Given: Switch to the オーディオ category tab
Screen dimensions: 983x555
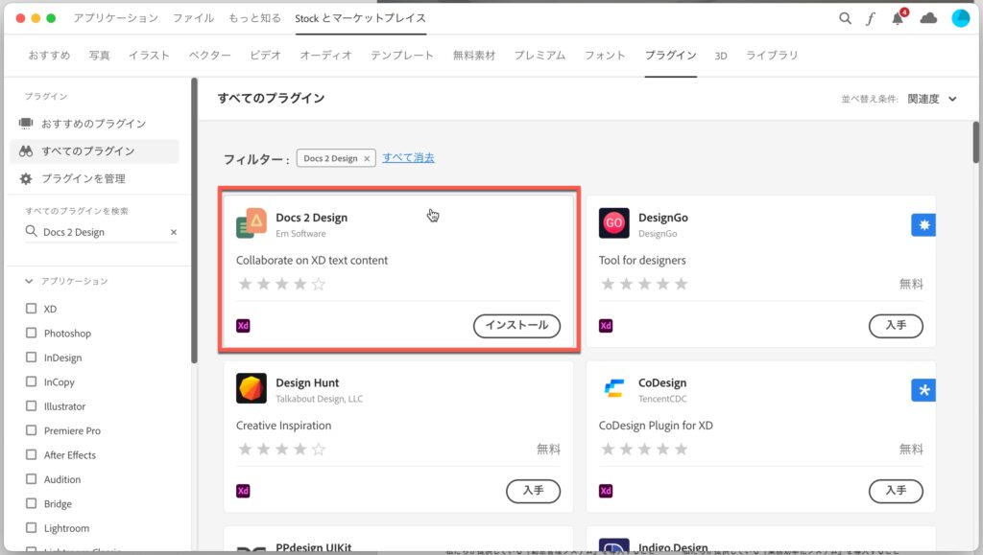Looking at the screenshot, I should (325, 55).
